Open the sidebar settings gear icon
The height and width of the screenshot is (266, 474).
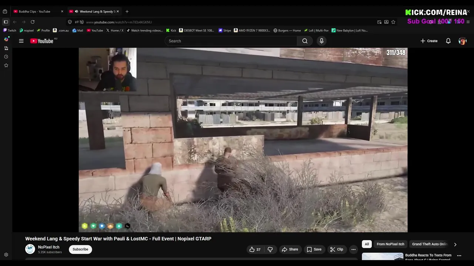[6, 255]
